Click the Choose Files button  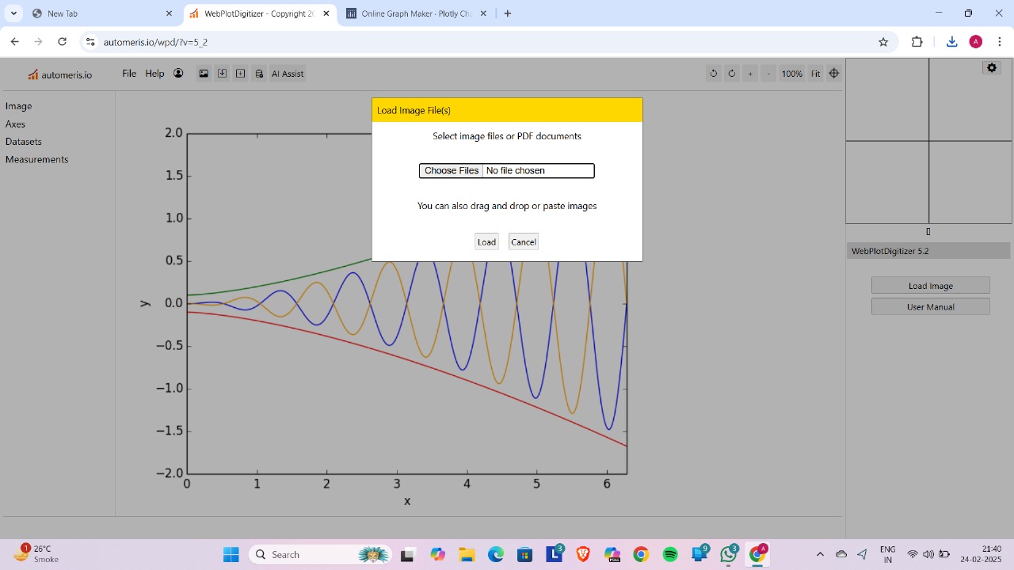click(x=451, y=170)
